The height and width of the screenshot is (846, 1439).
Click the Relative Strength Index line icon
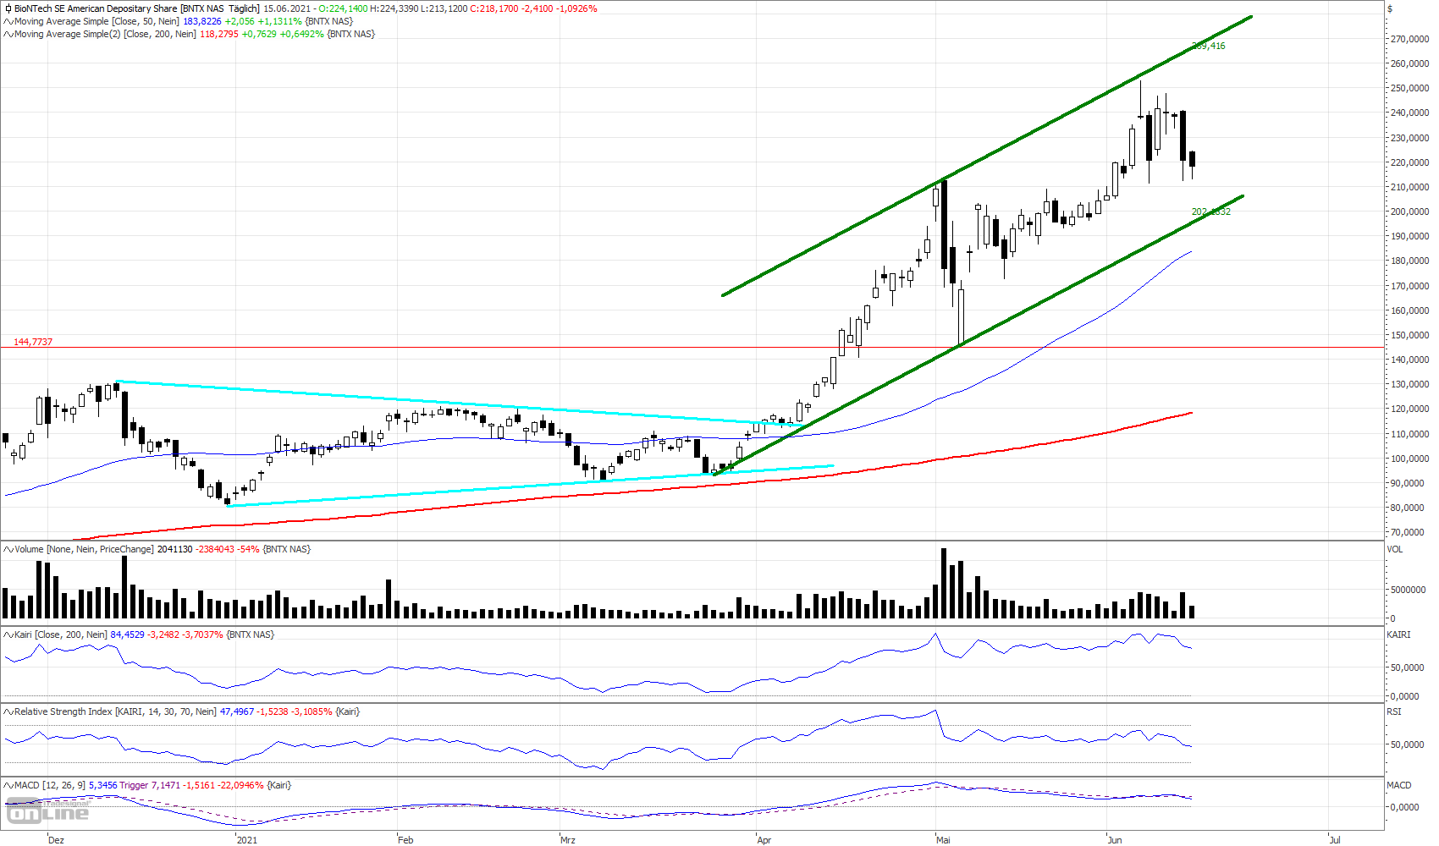pos(8,711)
